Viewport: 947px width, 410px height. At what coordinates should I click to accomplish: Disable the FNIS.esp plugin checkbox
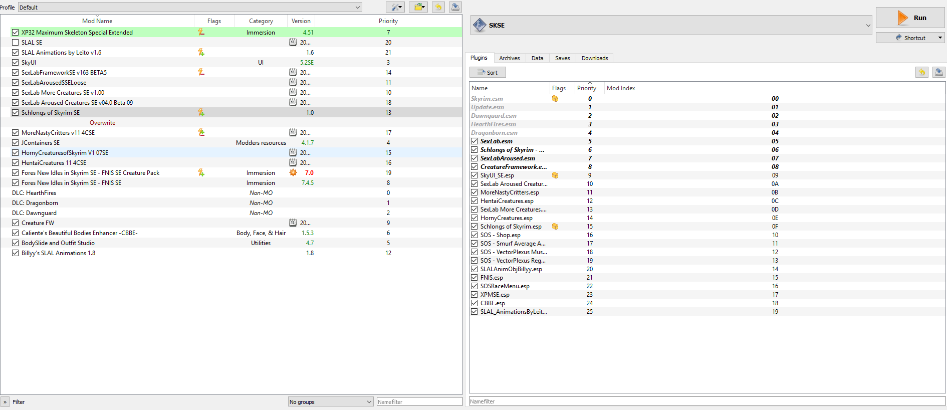tap(474, 278)
